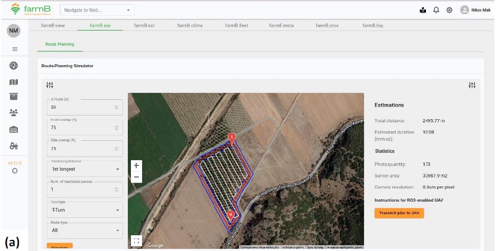Open the Navigate to field dropdown
Viewport: 496px width, 251px height.
[x=97, y=10]
